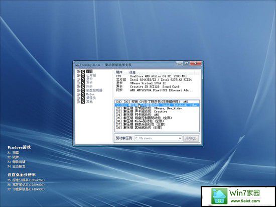Viewport: 276px width, 207px height.
Task: Expand the 网卡 tree node
Action: click(78, 87)
